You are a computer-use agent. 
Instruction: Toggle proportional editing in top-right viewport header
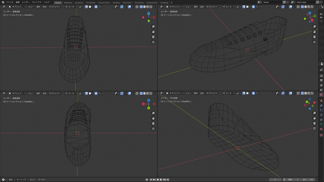pyautogui.click(x=253, y=7)
